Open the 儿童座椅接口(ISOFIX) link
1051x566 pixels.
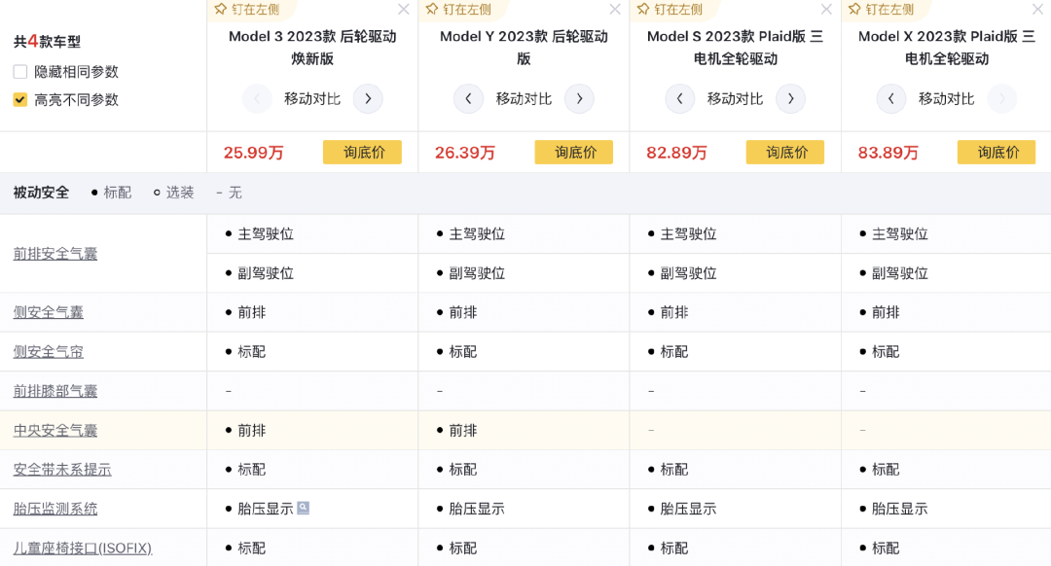[83, 548]
